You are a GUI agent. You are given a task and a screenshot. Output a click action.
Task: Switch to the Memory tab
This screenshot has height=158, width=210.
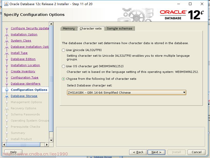click(69, 28)
